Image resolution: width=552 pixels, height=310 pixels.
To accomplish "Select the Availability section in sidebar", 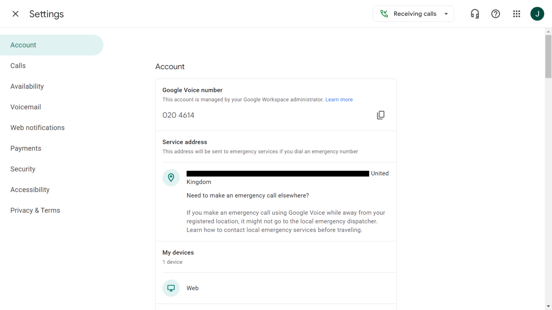I will tap(27, 86).
